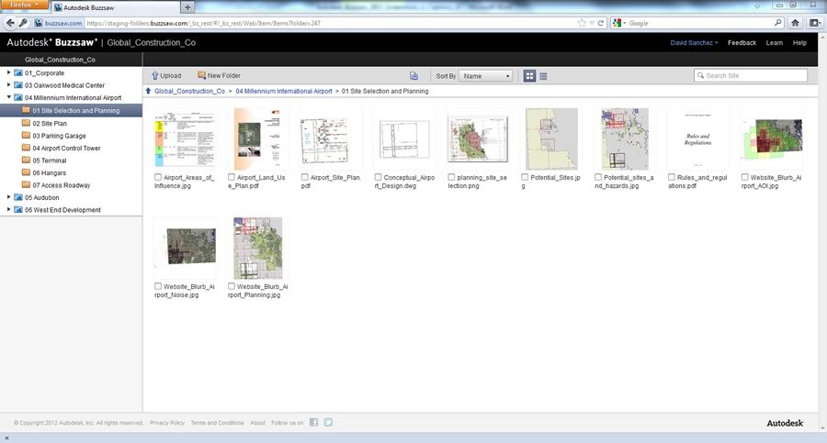
Task: Open the David Sanchez user menu
Action: [694, 43]
